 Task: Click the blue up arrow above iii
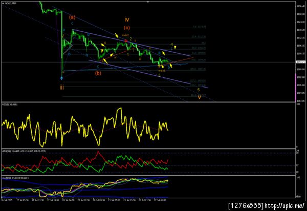[x=62, y=78]
